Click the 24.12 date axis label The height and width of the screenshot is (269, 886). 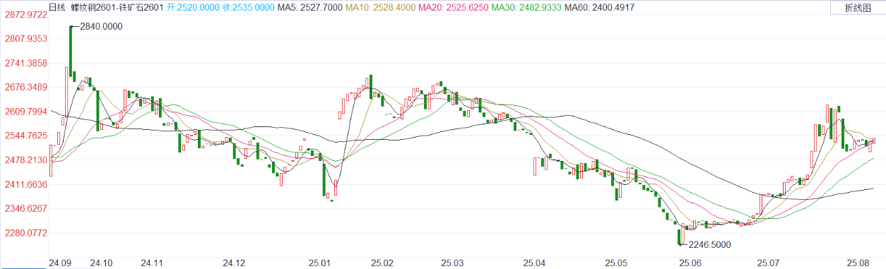[234, 263]
